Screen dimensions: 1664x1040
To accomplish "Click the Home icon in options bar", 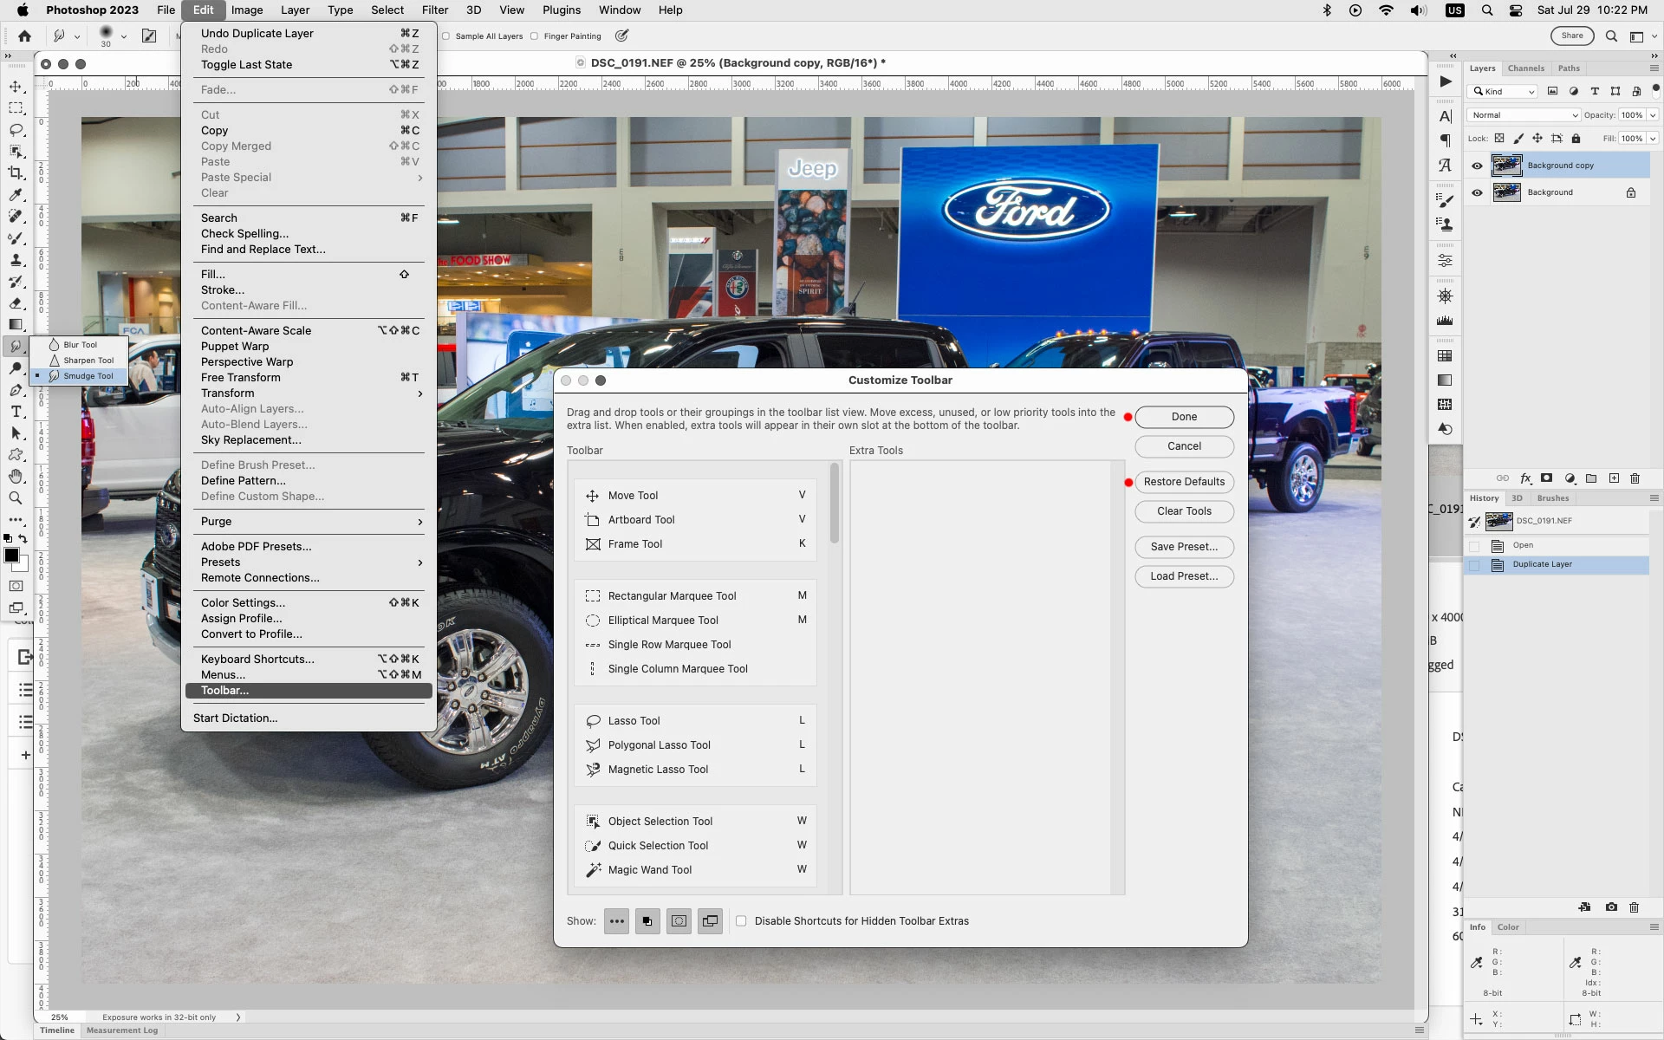I will pos(24,36).
